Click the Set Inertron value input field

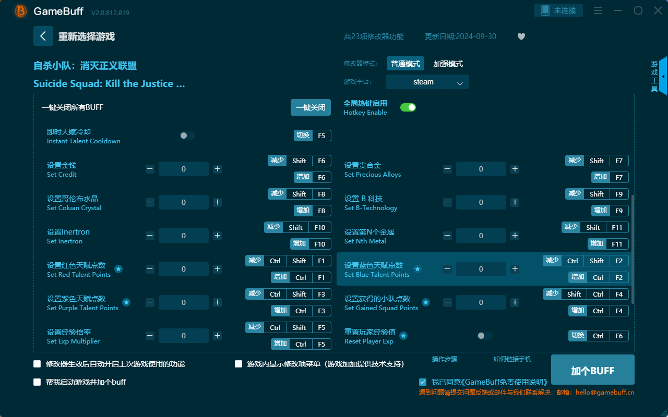coord(184,236)
